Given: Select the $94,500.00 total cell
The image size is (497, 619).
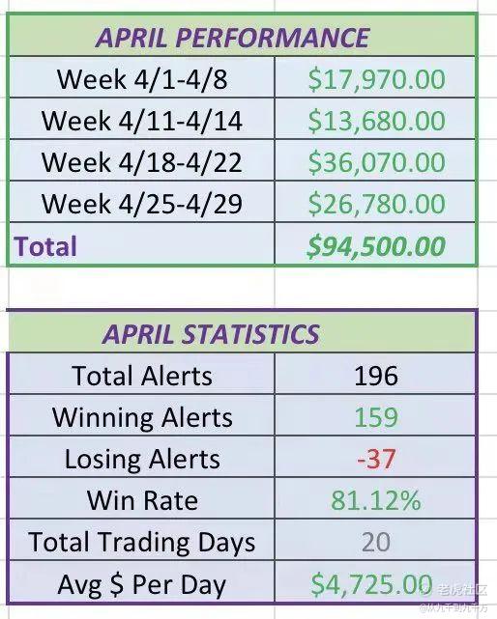Looking at the screenshot, I should tap(375, 244).
